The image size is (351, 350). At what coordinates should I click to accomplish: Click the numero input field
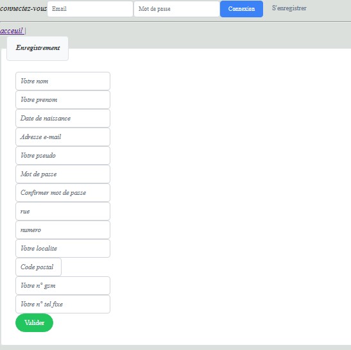[63, 229]
